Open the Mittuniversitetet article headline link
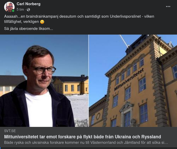 coord(83,137)
